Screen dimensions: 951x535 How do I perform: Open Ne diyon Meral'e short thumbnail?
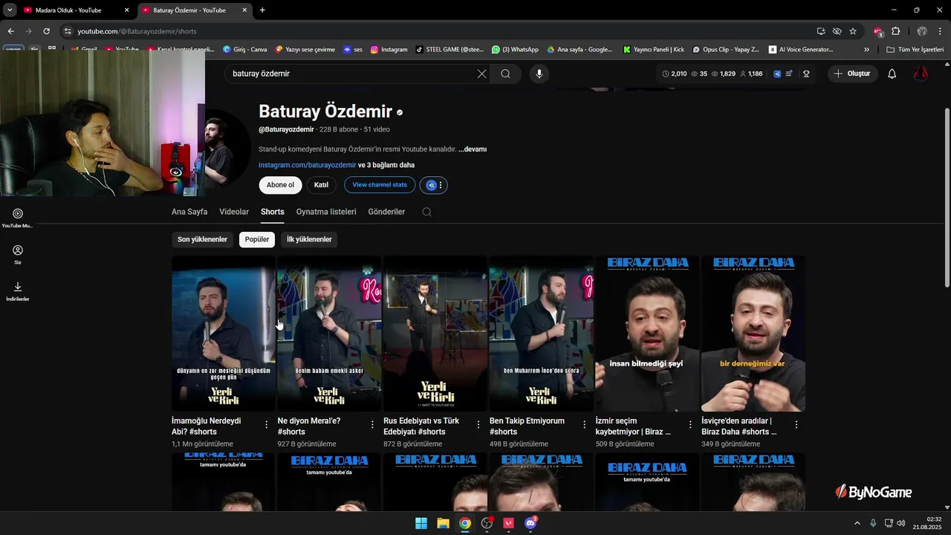[x=329, y=334]
